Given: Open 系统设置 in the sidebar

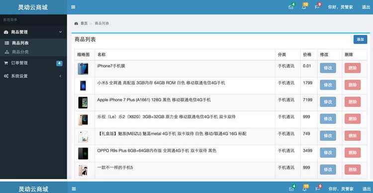Looking at the screenshot, I should (19, 76).
